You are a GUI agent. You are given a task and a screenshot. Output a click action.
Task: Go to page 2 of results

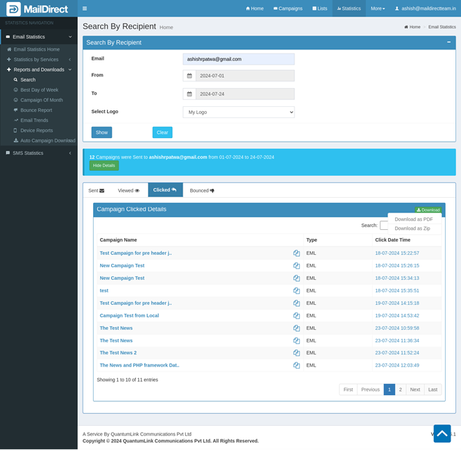401,390
